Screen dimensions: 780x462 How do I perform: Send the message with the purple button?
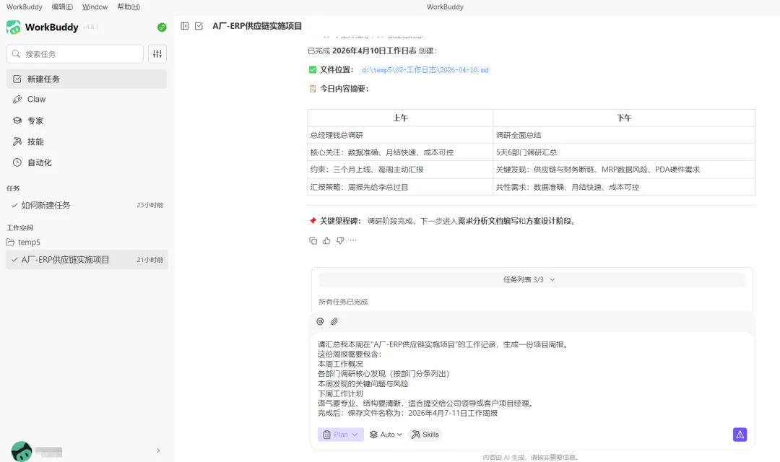(x=740, y=435)
